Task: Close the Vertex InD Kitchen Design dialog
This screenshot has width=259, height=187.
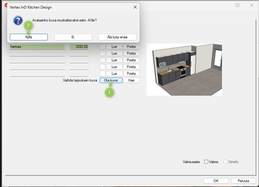Action: 135,7
